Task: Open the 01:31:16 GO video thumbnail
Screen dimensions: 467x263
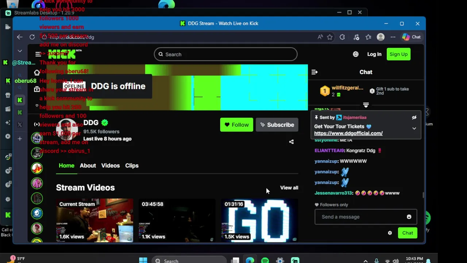Action: pyautogui.click(x=260, y=220)
